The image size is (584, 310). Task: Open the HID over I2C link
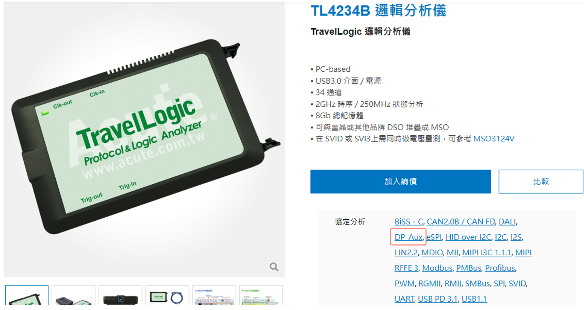point(468,237)
